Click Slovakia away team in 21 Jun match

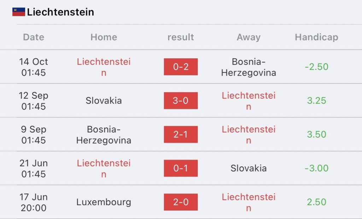point(249,168)
